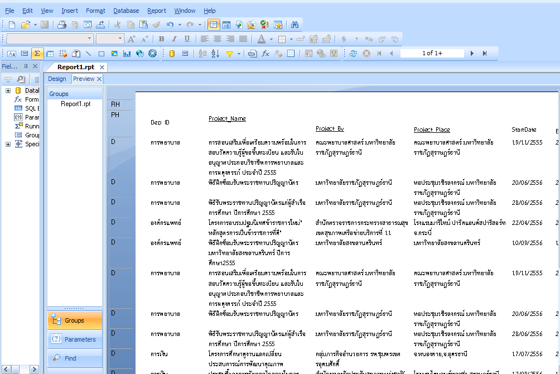Click Field Explorer horizontal scrollbar right arrow
Screen dimensions: 560x374
tap(34, 370)
